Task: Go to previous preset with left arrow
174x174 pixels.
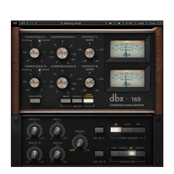Action: click(110, 23)
